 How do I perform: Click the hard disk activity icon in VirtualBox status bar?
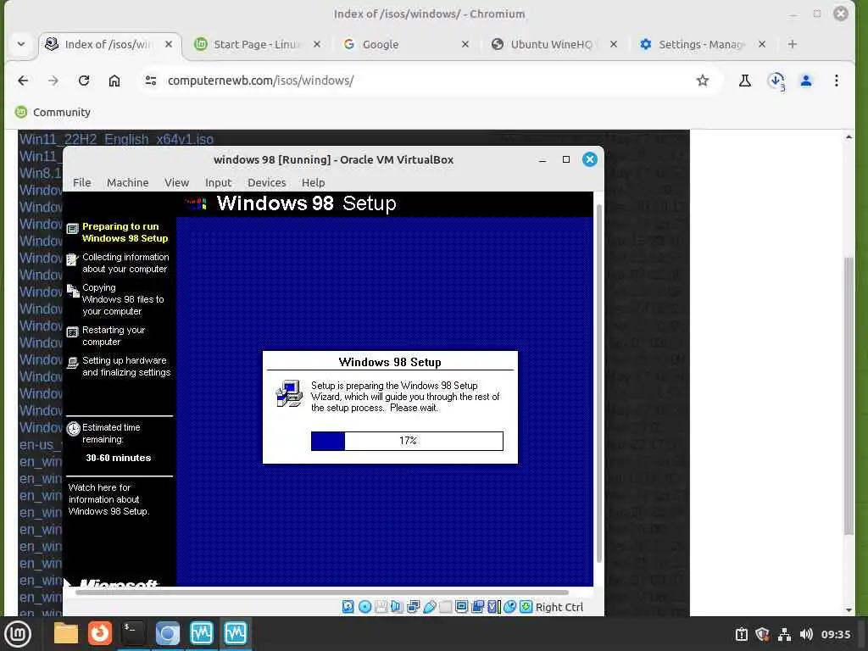pos(348,607)
